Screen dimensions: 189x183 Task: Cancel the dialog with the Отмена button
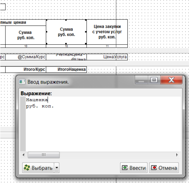164,168
